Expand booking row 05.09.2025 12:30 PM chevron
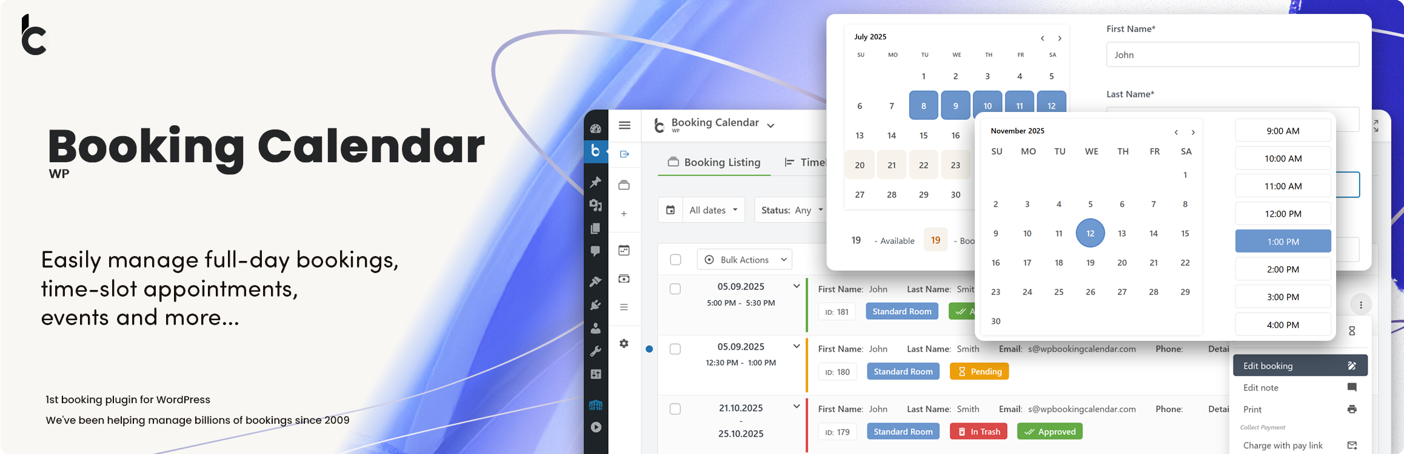Image resolution: width=1404 pixels, height=454 pixels. [797, 346]
